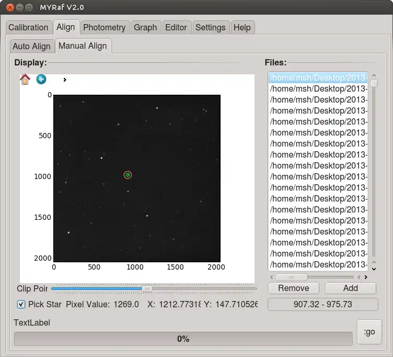Click the blue back arrow icon
This screenshot has width=393, height=357.
pyautogui.click(x=41, y=80)
